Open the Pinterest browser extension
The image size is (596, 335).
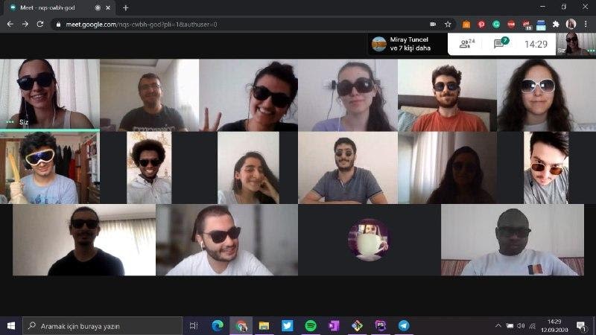tap(481, 24)
